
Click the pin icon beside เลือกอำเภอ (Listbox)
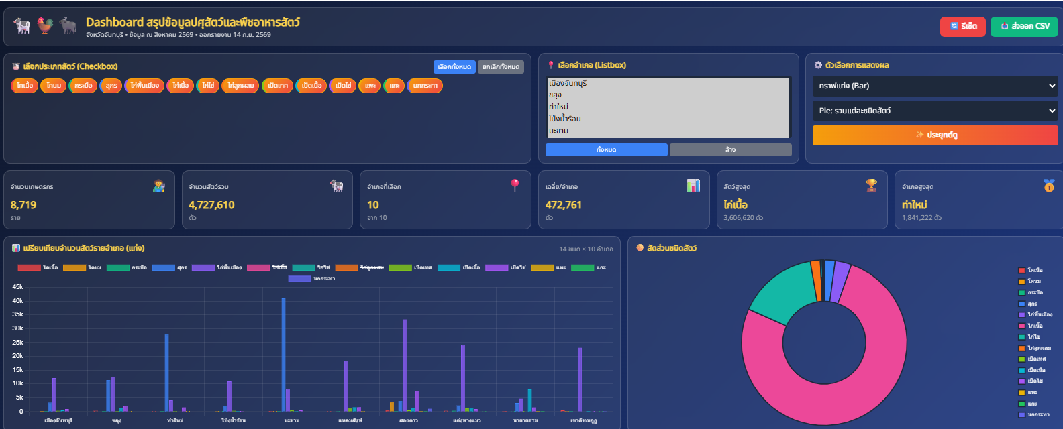coord(551,65)
